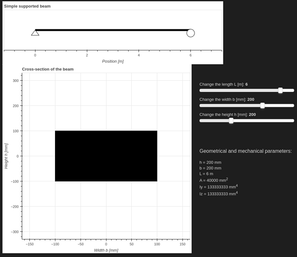Click the 'Change the width b [mm]: 200' label
This screenshot has height=257, width=297.
[226, 100]
